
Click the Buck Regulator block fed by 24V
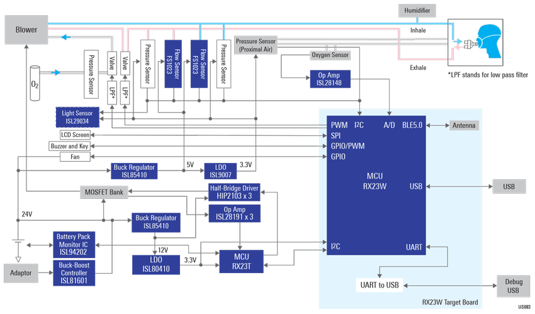(156, 222)
